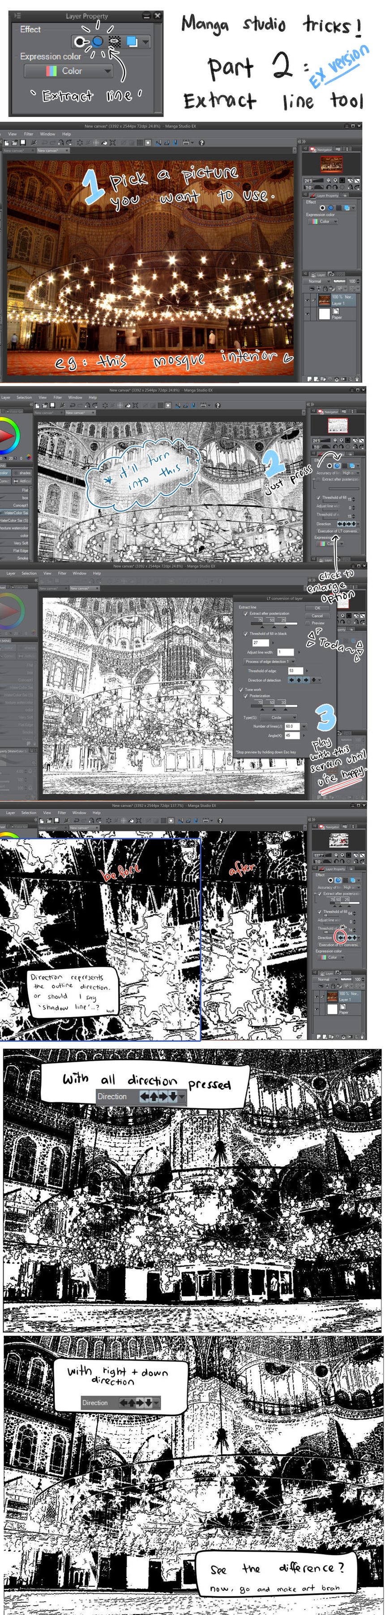This screenshot has height=1615, width=385.
Task: Click Adjust line width field in LT dialog
Action: [x=286, y=652]
